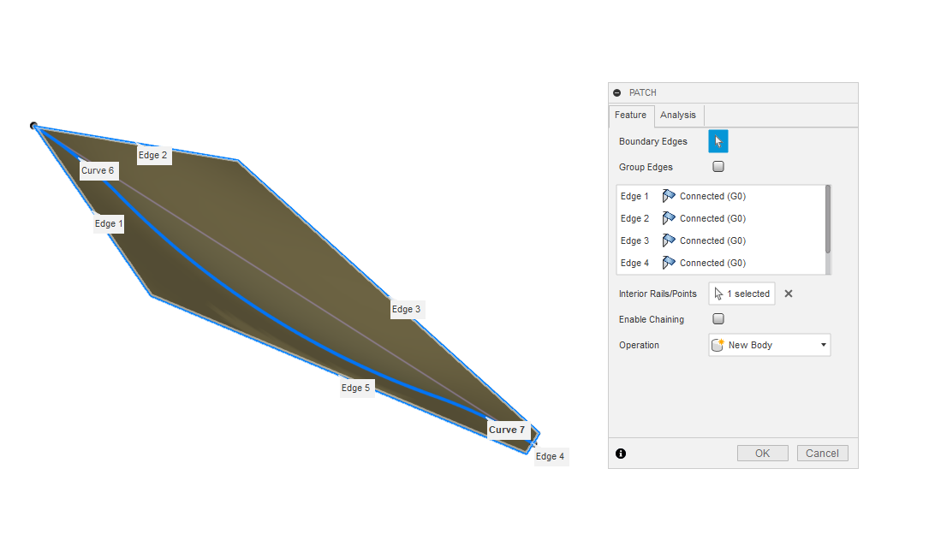Enable the Group Edges checkbox
Screen dimensions: 929x540
click(x=718, y=166)
